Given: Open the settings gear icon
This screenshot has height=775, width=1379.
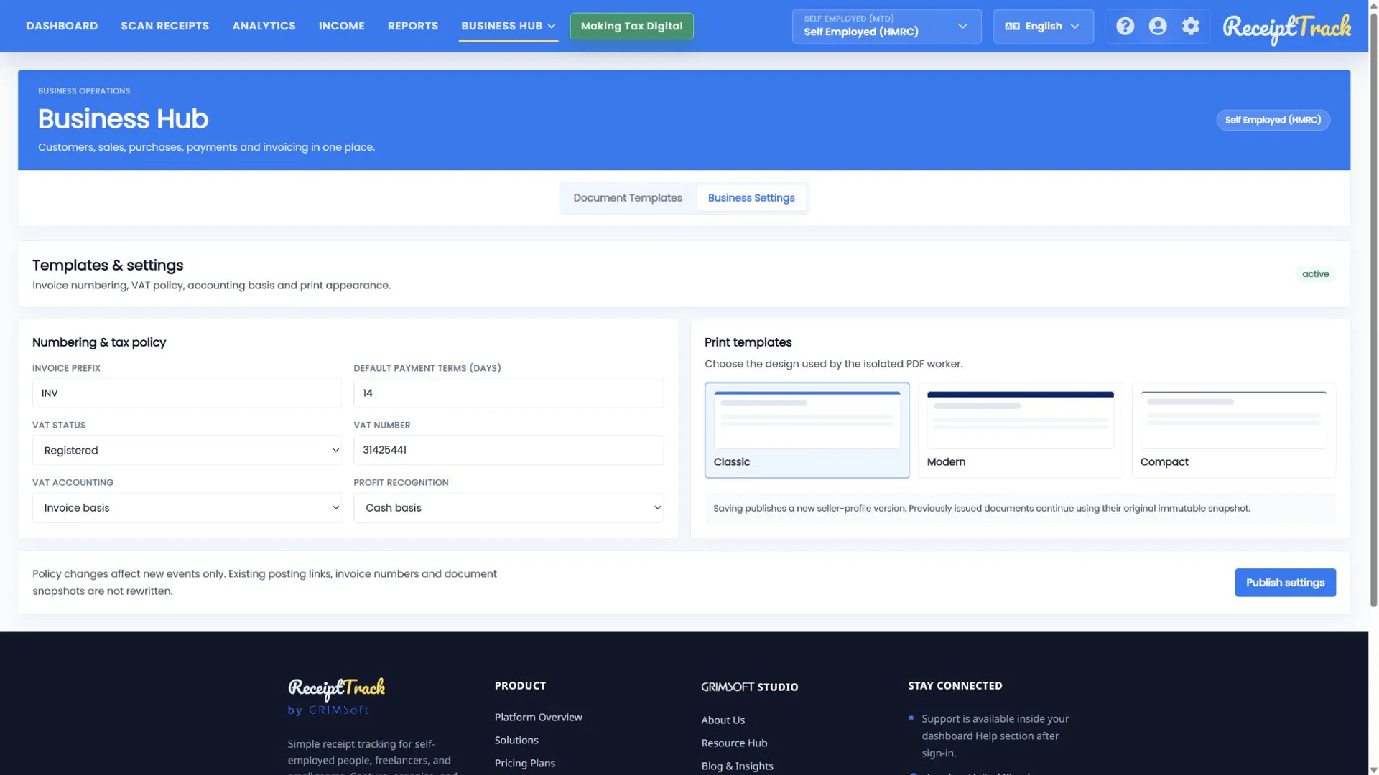Looking at the screenshot, I should click(x=1191, y=27).
